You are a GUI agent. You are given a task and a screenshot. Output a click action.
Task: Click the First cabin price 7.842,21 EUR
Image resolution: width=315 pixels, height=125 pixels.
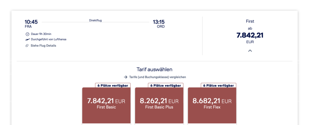click(x=250, y=35)
